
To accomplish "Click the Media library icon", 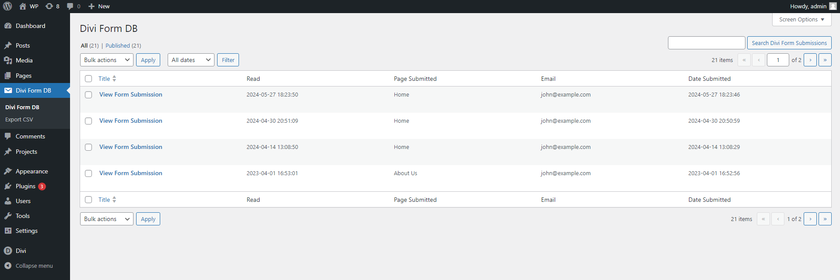I will click(8, 60).
